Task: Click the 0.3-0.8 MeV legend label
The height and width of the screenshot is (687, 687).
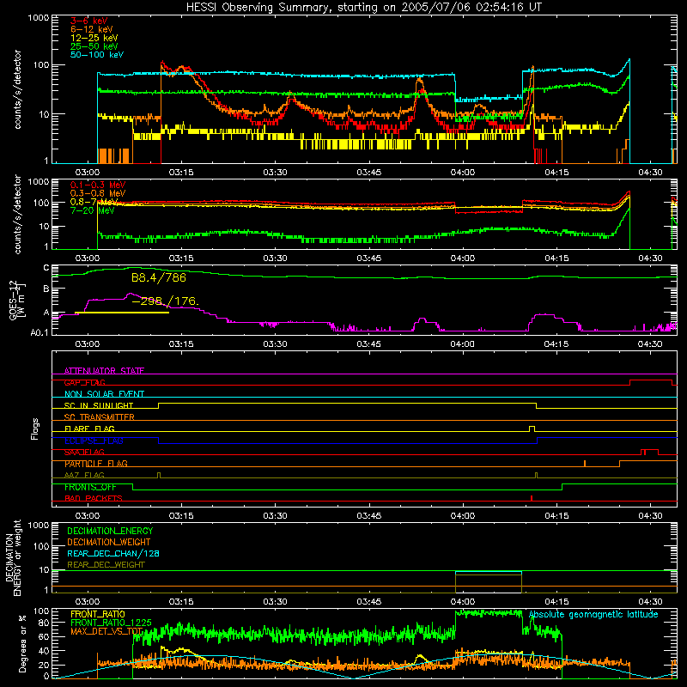Action: [98, 193]
